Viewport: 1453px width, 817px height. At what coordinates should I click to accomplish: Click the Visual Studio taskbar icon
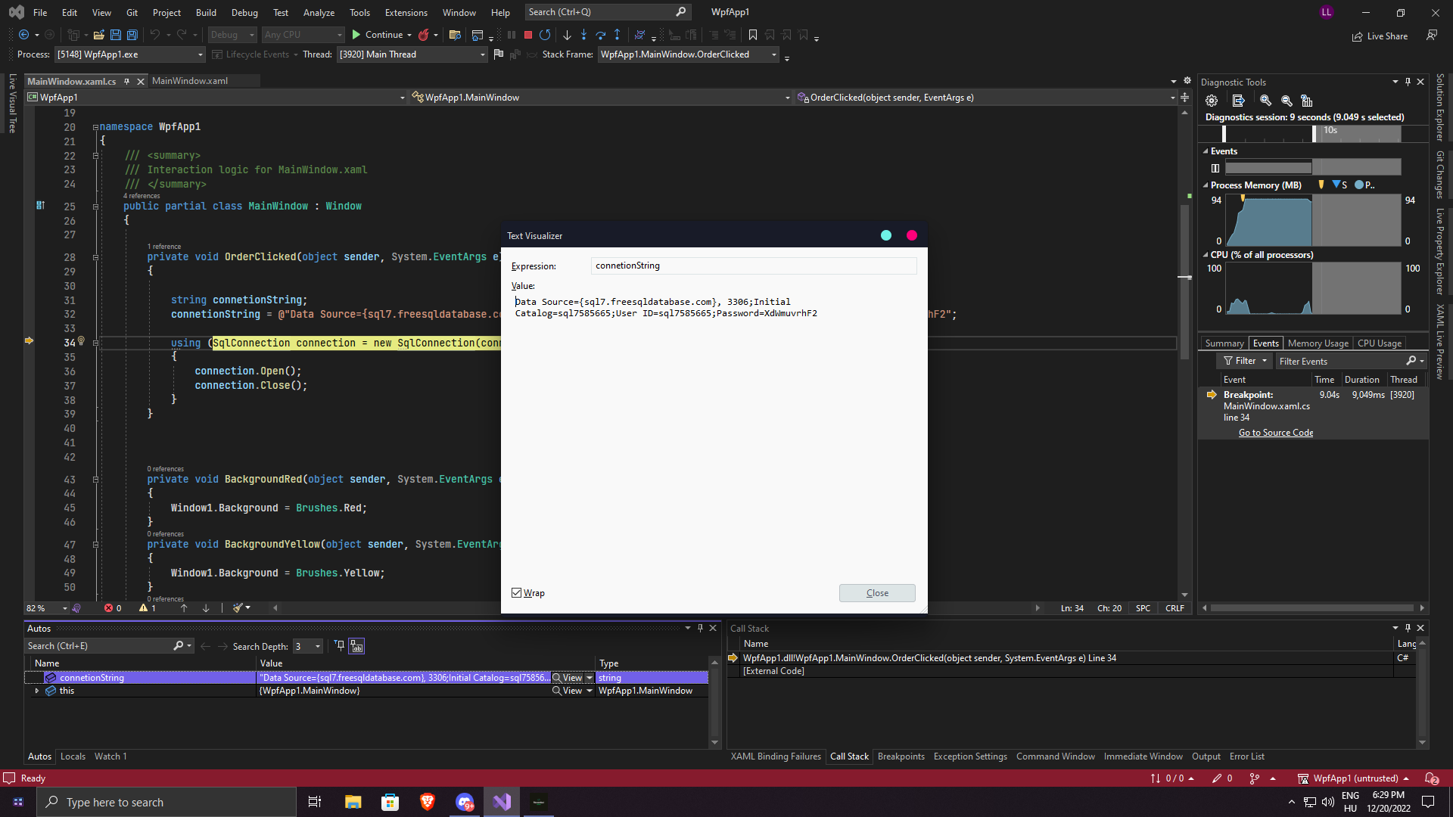coord(502,802)
